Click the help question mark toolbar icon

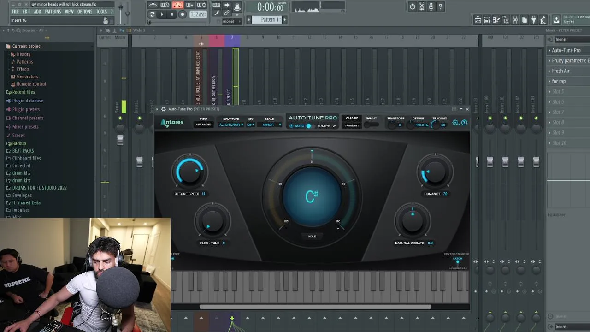[x=441, y=6]
